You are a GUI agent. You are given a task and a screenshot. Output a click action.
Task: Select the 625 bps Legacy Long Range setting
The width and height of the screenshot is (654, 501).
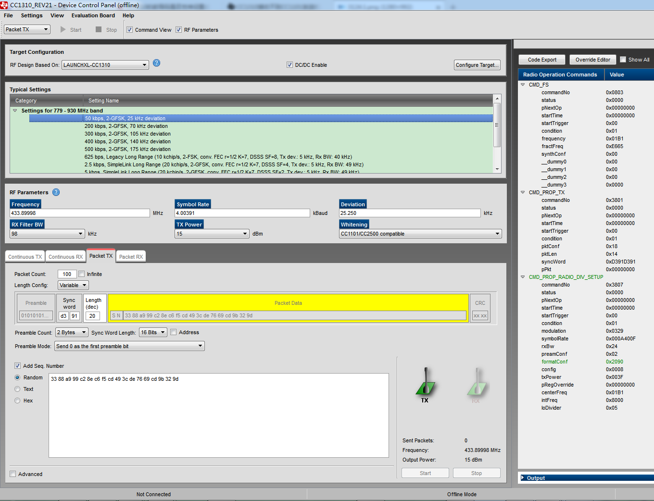pos(218,157)
